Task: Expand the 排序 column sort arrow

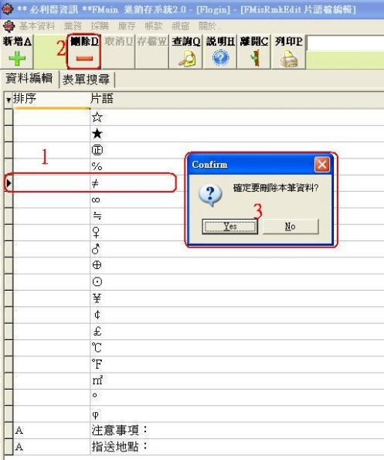Action: click(x=8, y=100)
